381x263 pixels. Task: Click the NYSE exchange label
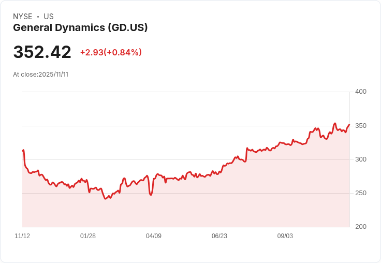[x=23, y=17]
